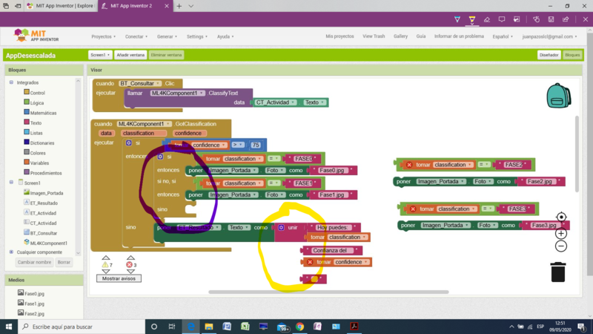
Task: Switch to Diseñador view
Action: (x=549, y=55)
